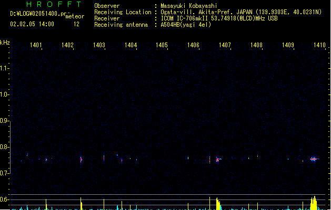Click the 0.8 frequency axis label
Screen dimensions: 331x210
pyautogui.click(x=4, y=147)
